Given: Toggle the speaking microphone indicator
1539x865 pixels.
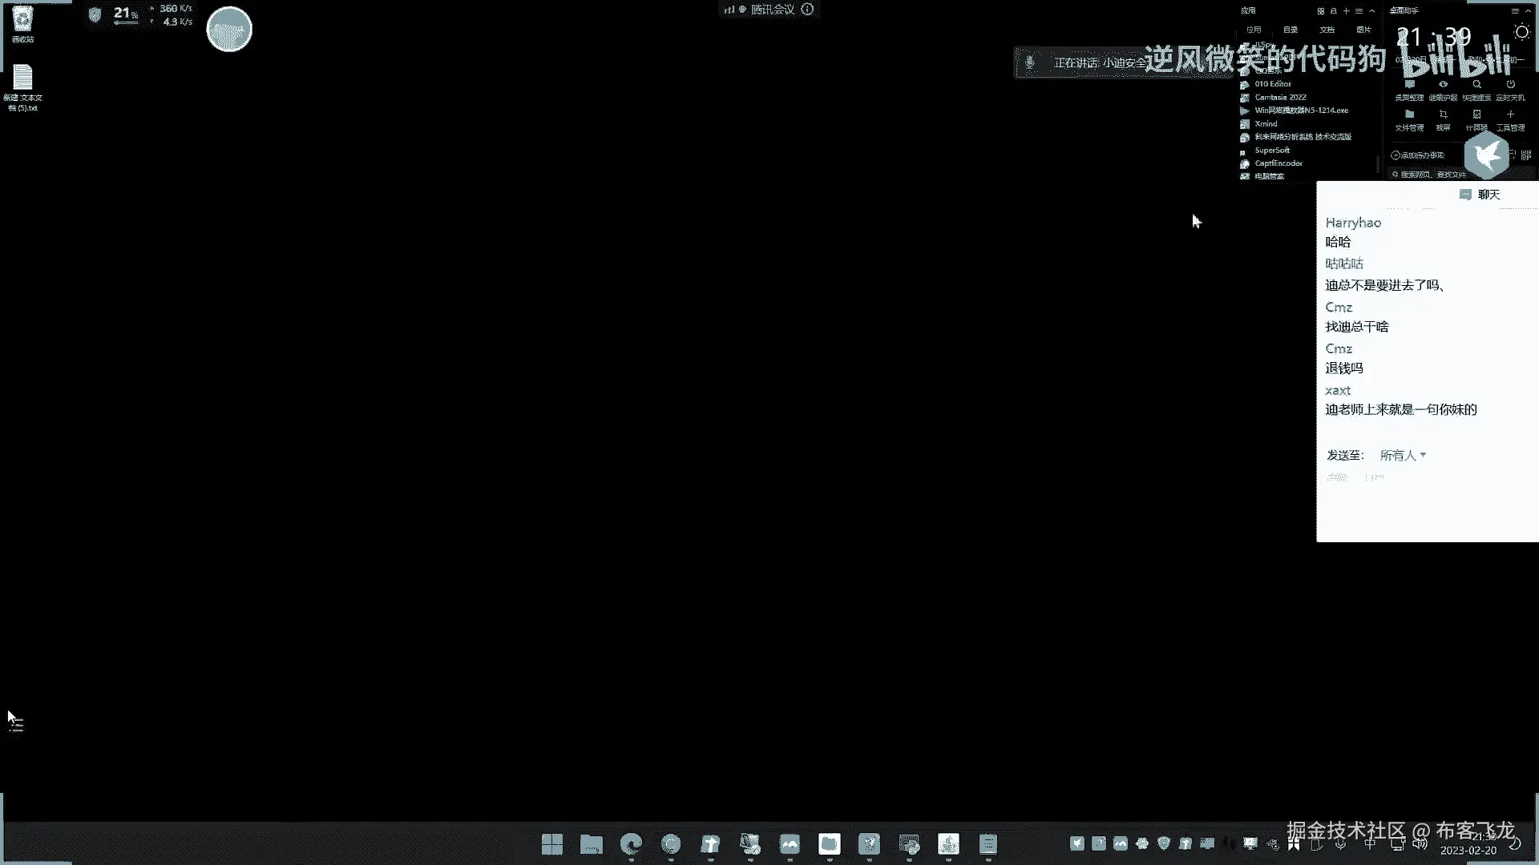Looking at the screenshot, I should pyautogui.click(x=1030, y=62).
